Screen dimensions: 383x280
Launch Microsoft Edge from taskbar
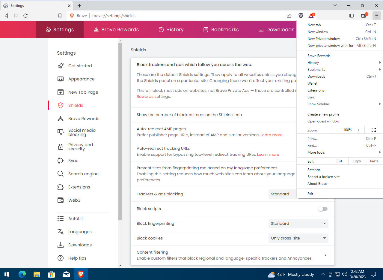tap(22, 274)
